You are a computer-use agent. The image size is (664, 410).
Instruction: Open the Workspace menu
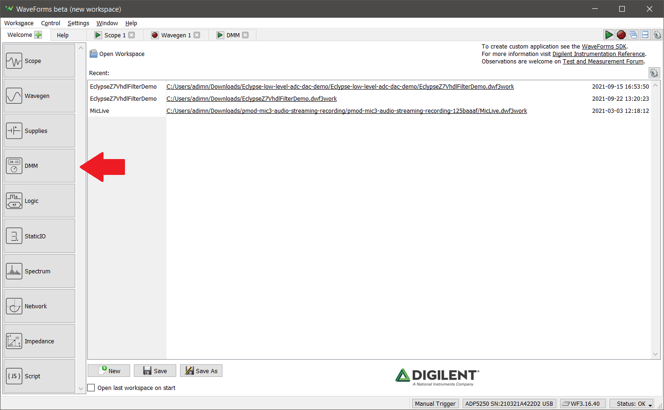[19, 23]
